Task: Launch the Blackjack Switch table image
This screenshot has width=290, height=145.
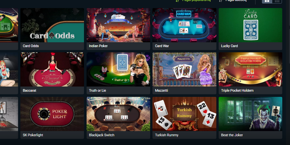Action: click(119, 114)
